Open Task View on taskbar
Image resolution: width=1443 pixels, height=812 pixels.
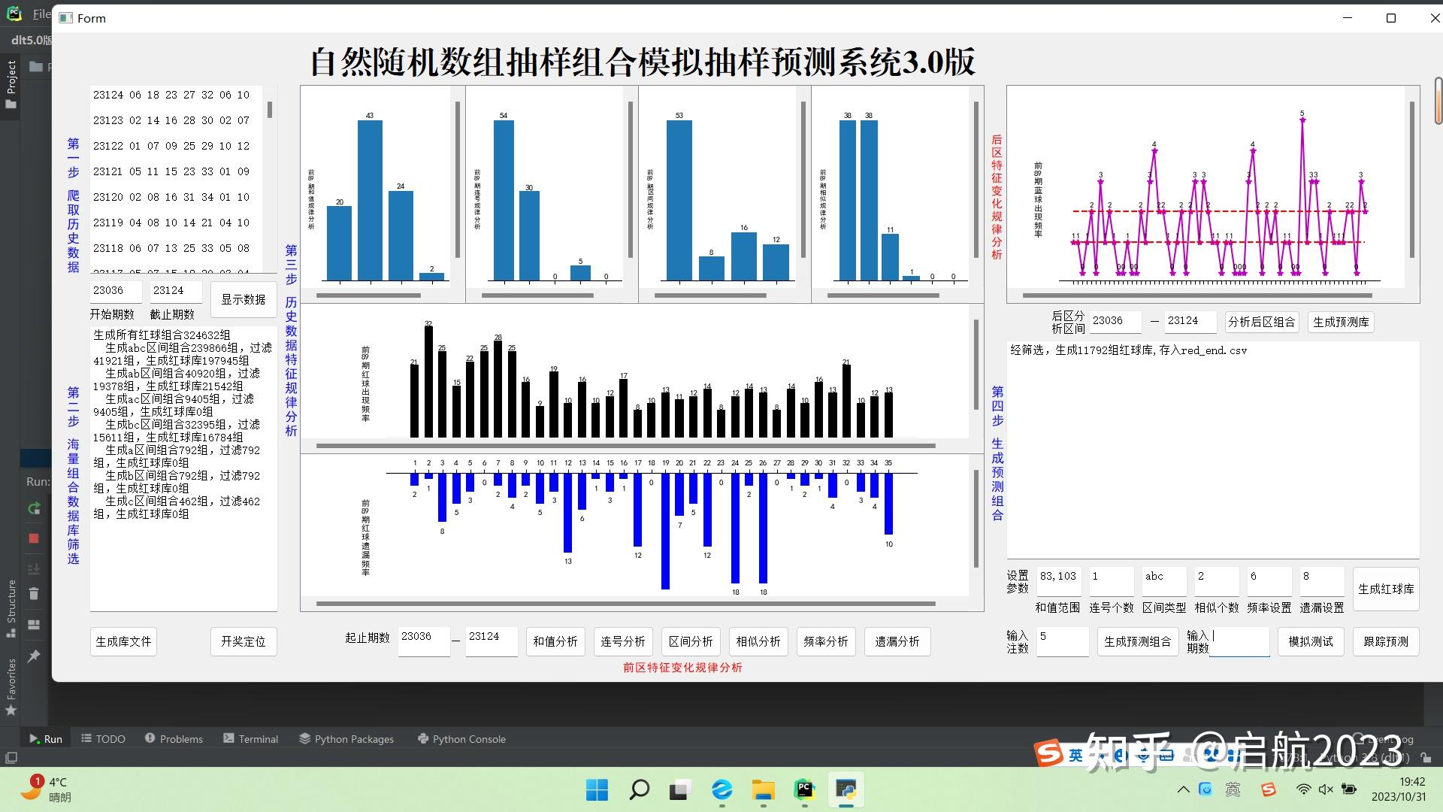pyautogui.click(x=680, y=789)
